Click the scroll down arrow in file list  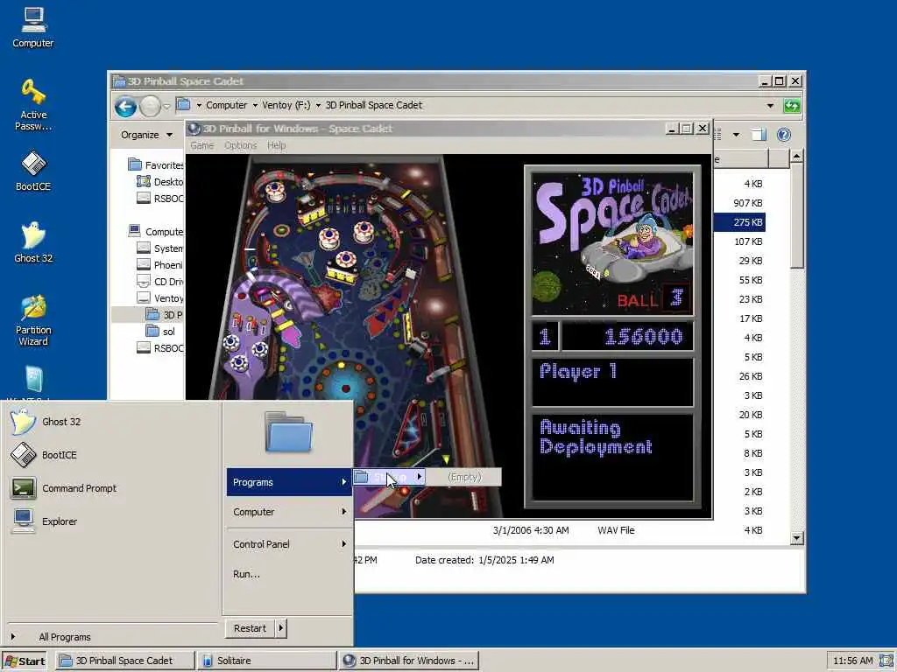pyautogui.click(x=797, y=538)
